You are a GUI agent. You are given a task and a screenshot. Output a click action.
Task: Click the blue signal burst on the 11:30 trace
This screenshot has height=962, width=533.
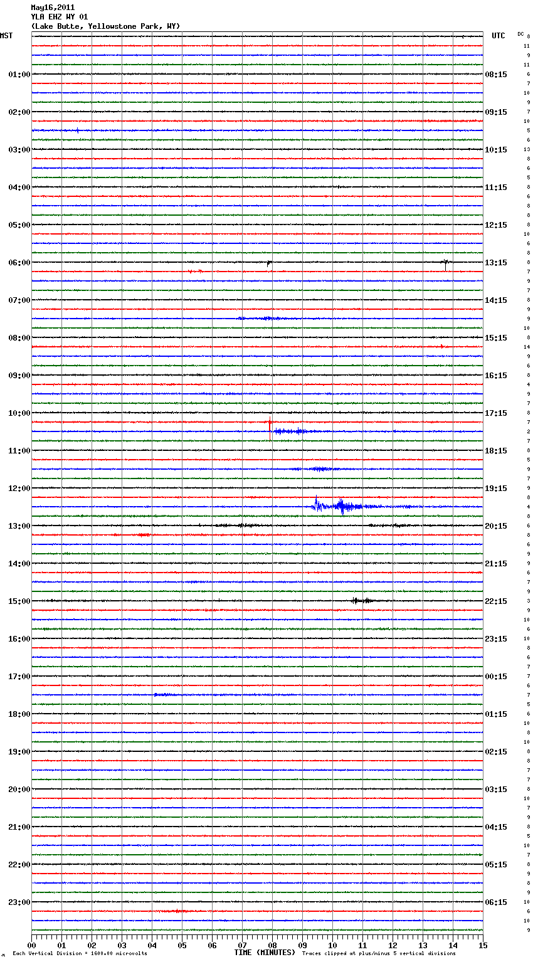tap(319, 469)
